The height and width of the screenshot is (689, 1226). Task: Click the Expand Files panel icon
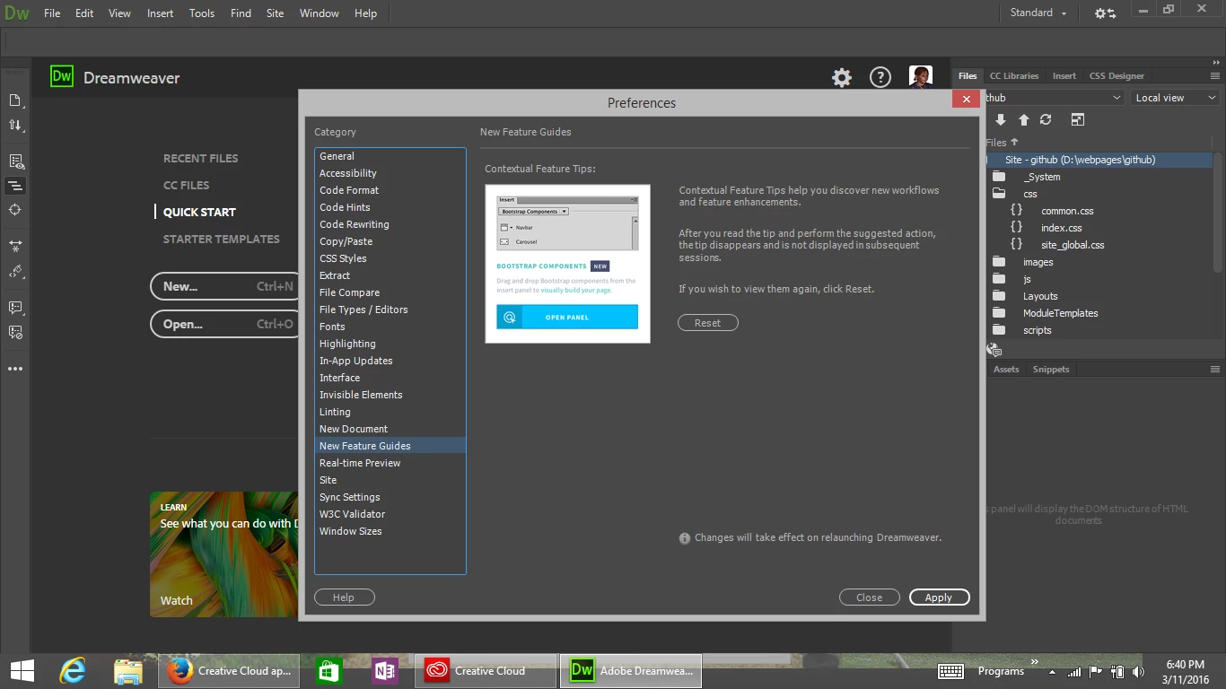pyautogui.click(x=1078, y=119)
